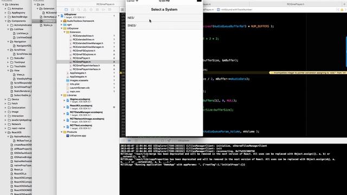Open RCGmePlayer.h in the navigator
347x195 pixels.
(81, 58)
